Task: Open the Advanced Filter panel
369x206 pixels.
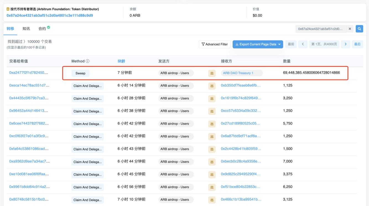Action: coord(214,44)
